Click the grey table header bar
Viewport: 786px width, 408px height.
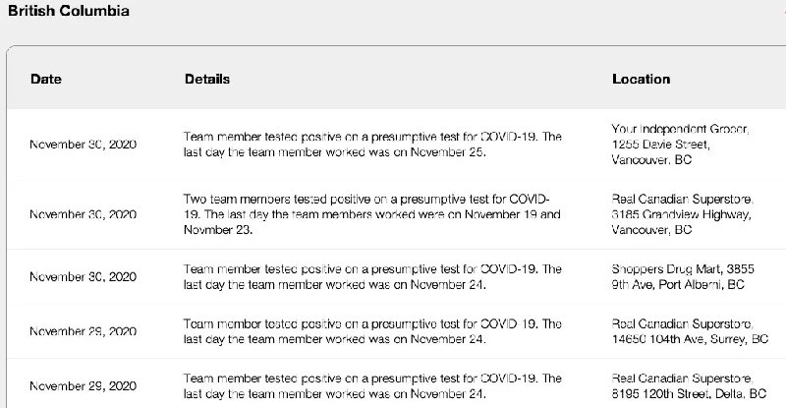tap(397, 78)
